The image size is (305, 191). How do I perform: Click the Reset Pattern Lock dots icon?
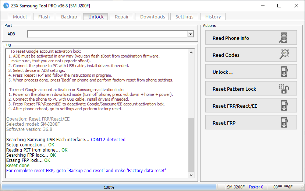[284, 88]
